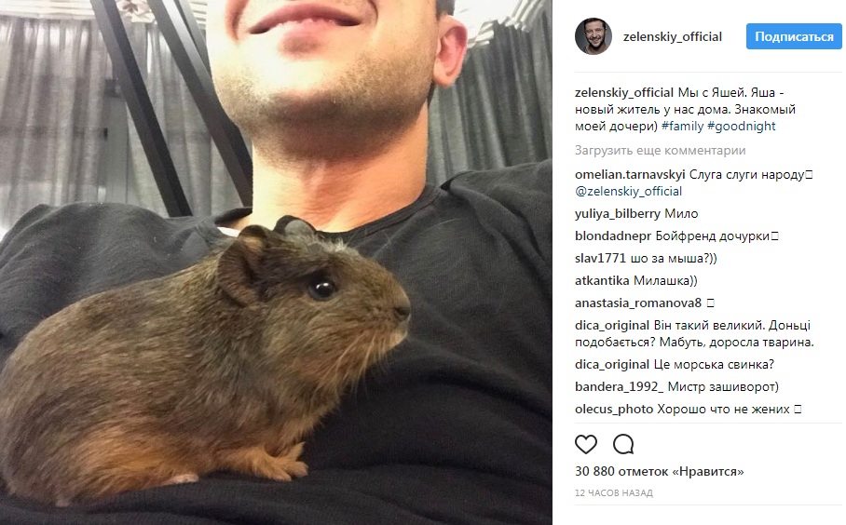Visit atkantika commenter profile
The image size is (846, 525).
602,281
